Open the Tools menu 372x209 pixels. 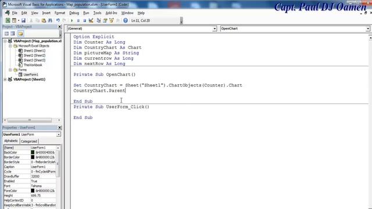[97, 13]
